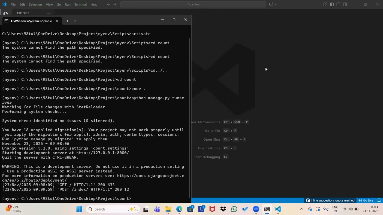Screen dimensions: 383x215
Task: Open Zoom from the taskbar
Action: [x=256, y=209]
